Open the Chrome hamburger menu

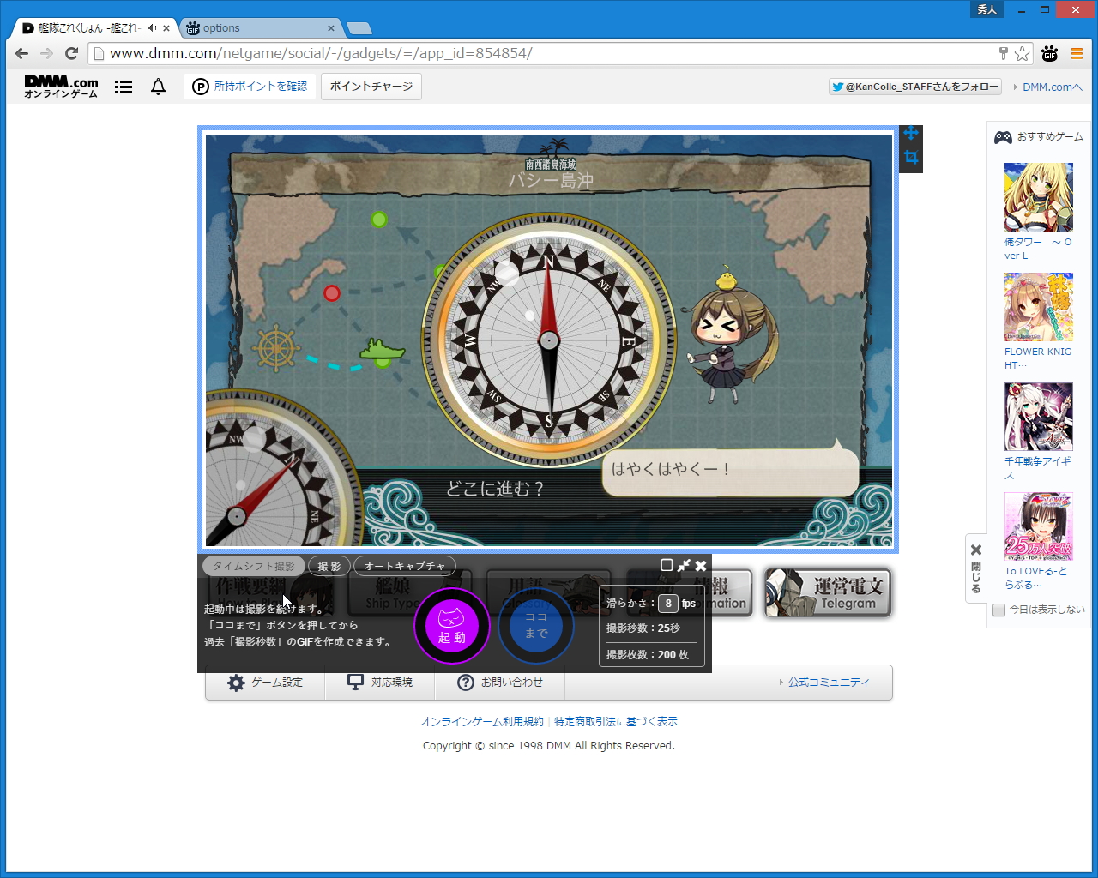(1077, 54)
